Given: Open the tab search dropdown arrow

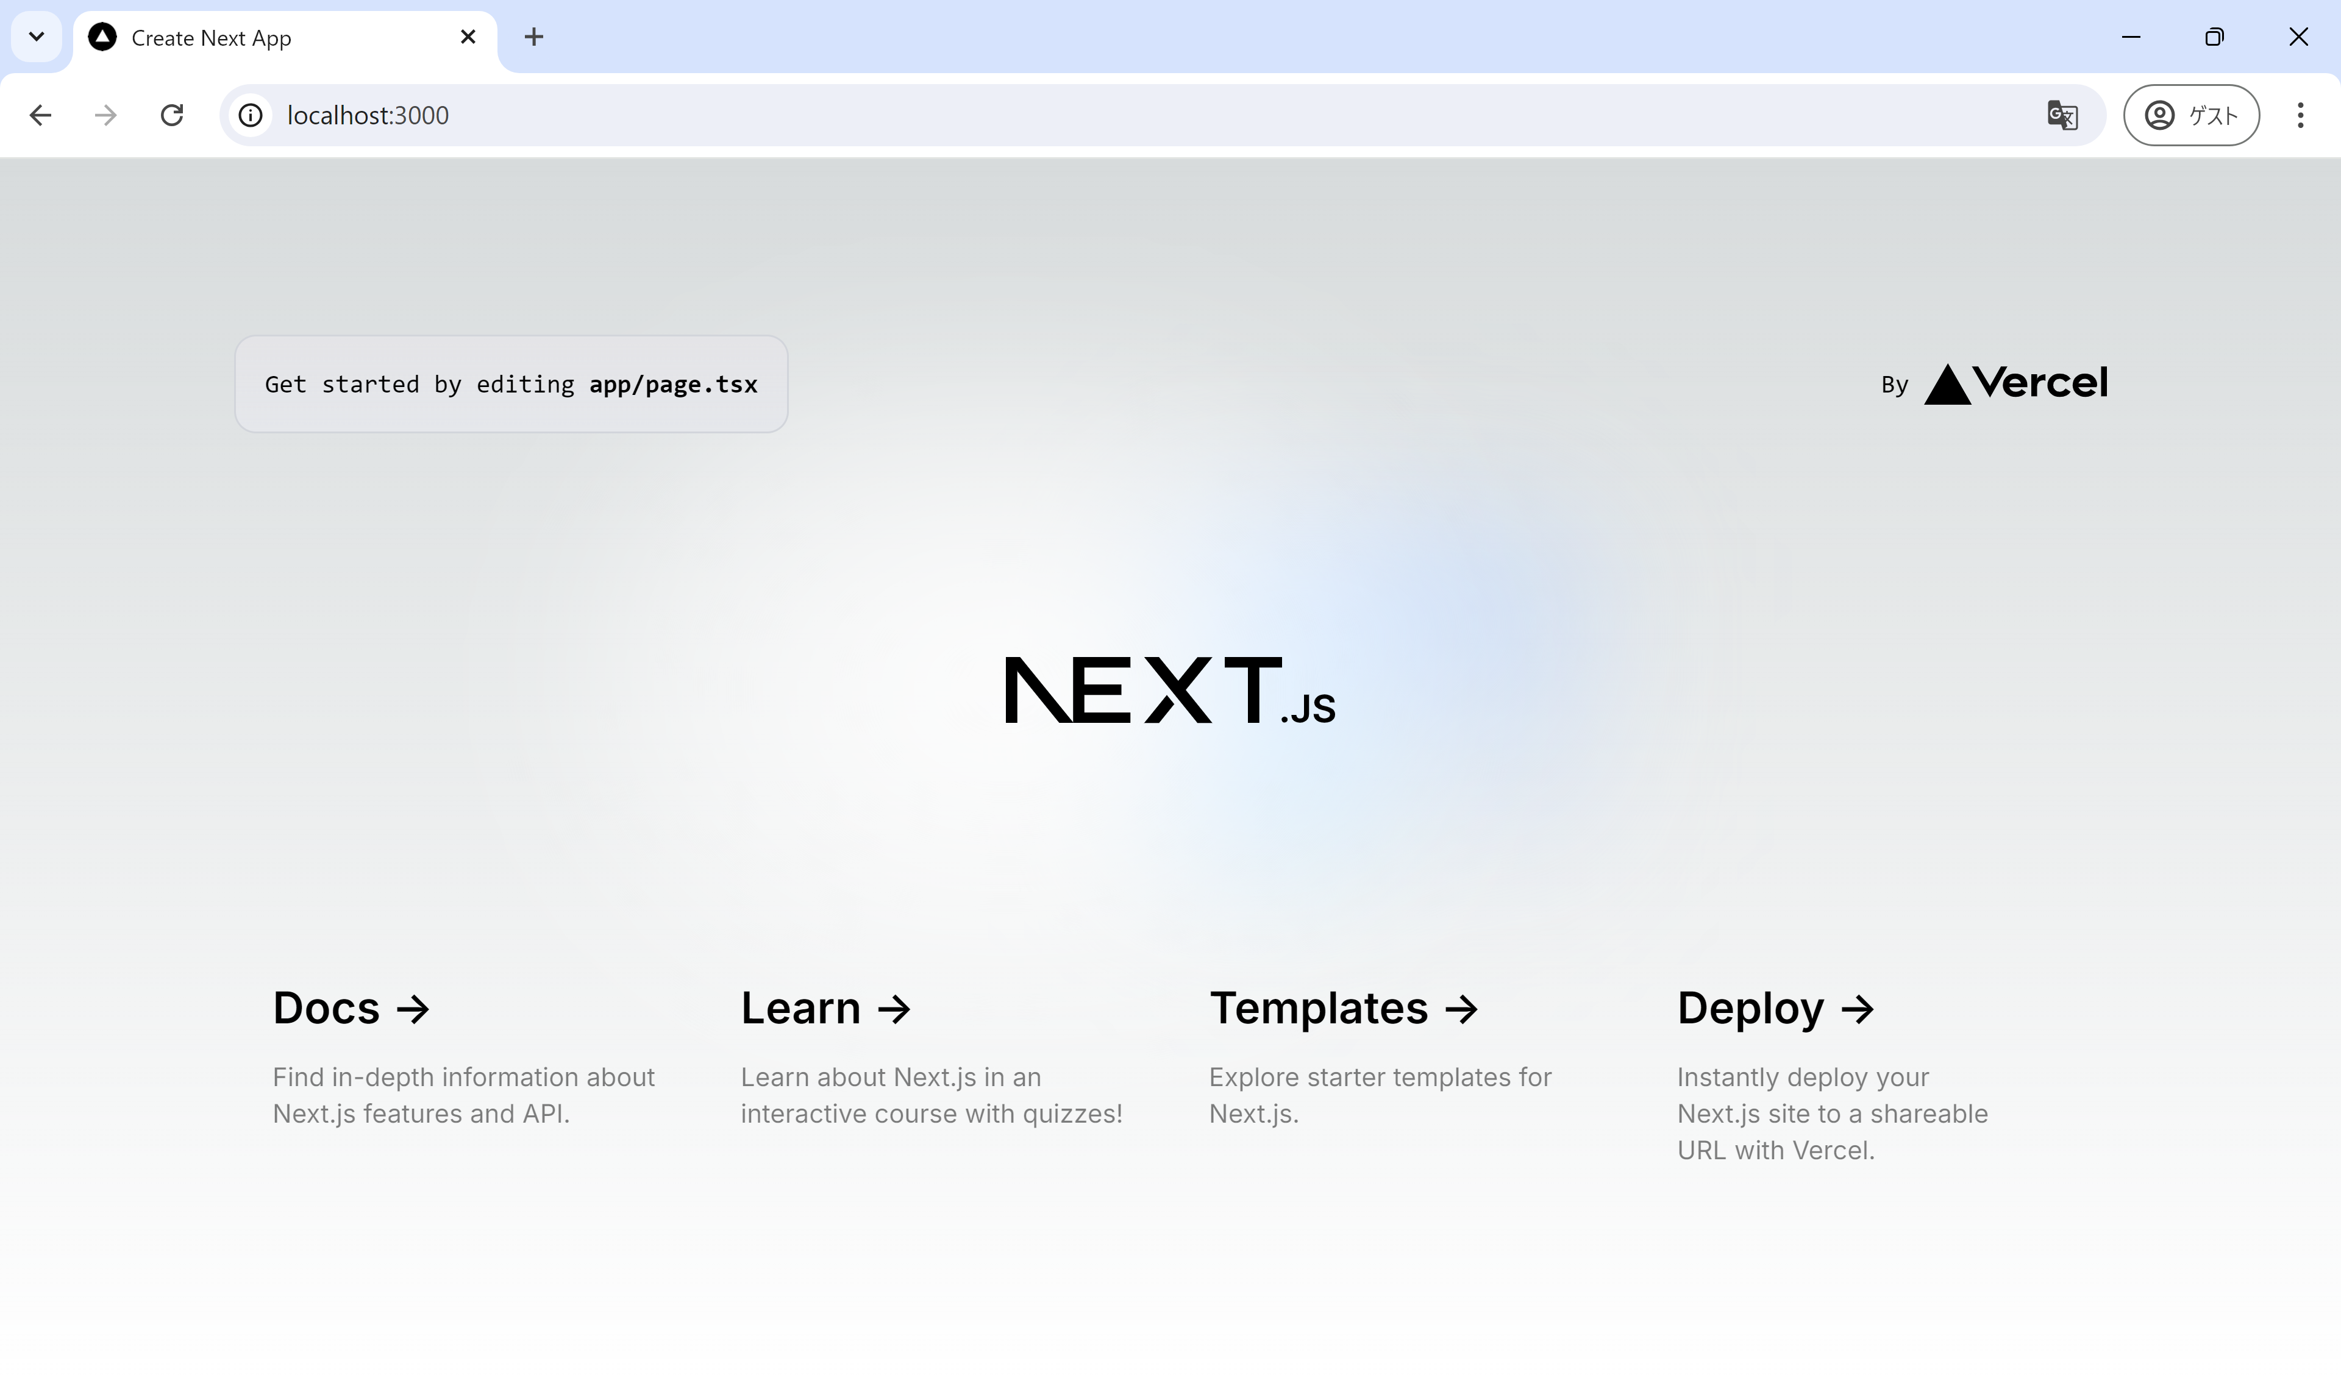Looking at the screenshot, I should 36,37.
